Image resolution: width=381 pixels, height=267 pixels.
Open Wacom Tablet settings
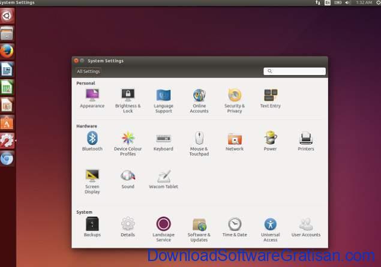(x=164, y=179)
